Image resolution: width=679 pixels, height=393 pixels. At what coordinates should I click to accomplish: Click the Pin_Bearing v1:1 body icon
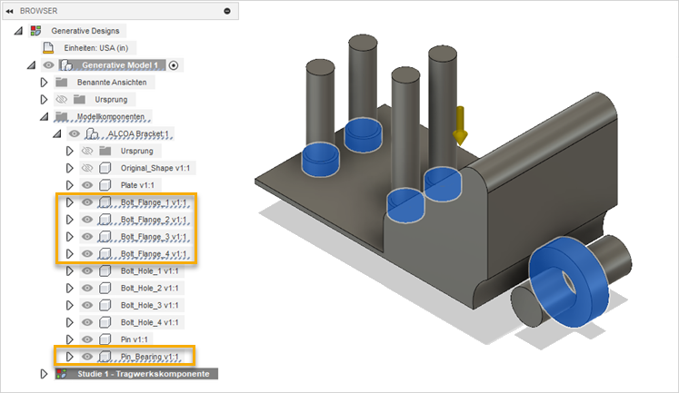[x=105, y=357]
